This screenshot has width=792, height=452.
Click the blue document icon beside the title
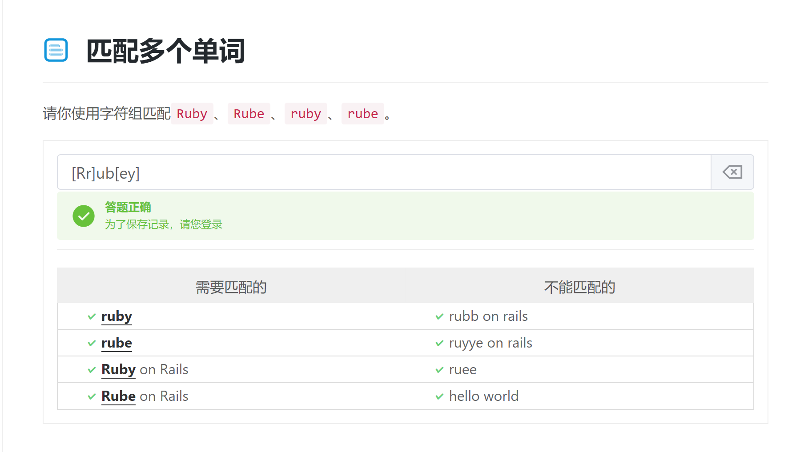(56, 50)
